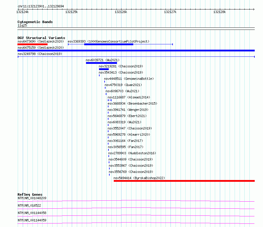Screen dimensions: 263x227
Task: Select the nsv3556769 (Chaisson2019) label
Action: [131, 172]
